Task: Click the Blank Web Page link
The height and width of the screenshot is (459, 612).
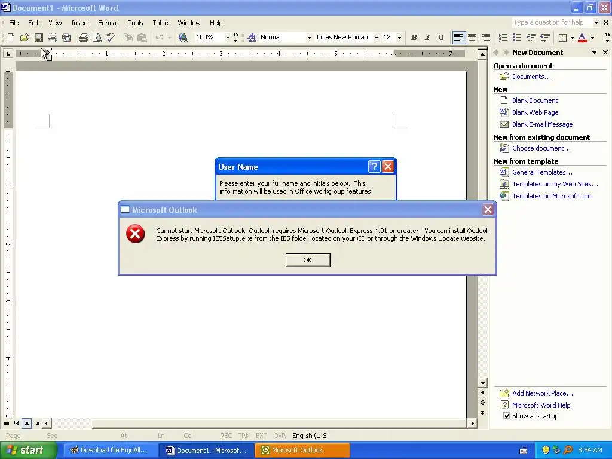Action: [535, 112]
